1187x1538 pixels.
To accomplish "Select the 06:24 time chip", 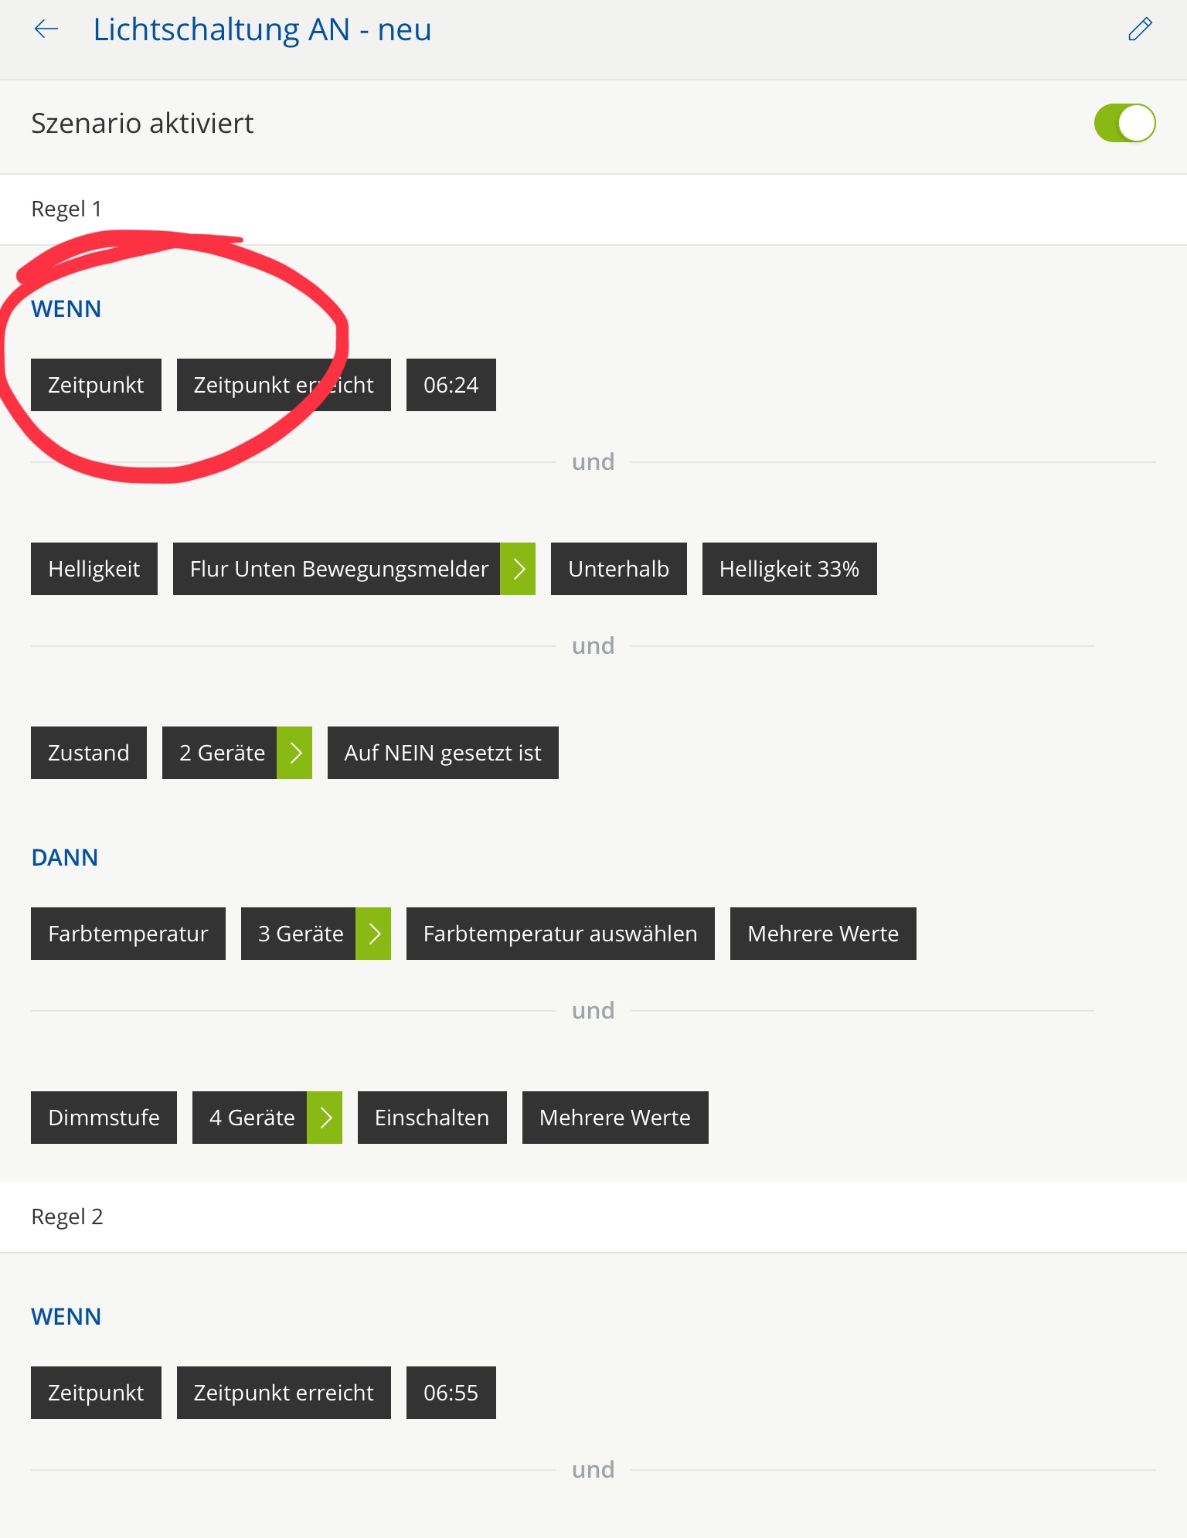I will [451, 385].
